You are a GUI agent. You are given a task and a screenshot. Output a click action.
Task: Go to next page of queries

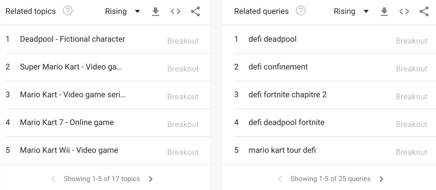click(381, 179)
